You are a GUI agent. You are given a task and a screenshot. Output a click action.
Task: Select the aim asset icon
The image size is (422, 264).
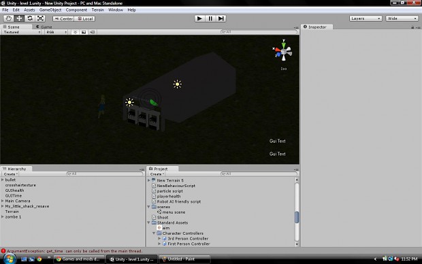pyautogui.click(x=159, y=228)
